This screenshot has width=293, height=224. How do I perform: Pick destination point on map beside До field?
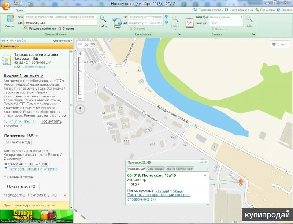(166, 23)
